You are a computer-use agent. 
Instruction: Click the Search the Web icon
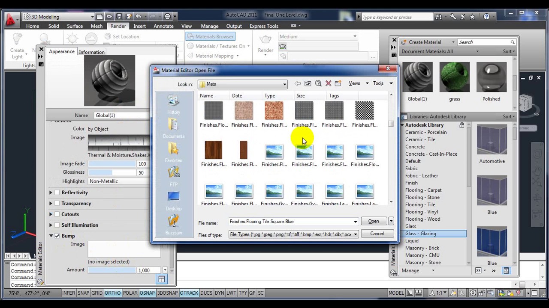318,83
